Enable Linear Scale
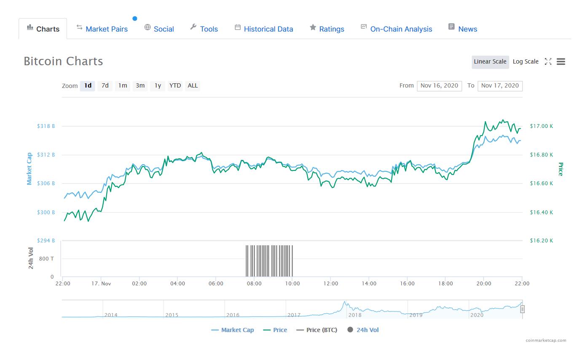The height and width of the screenshot is (343, 577). tap(490, 61)
